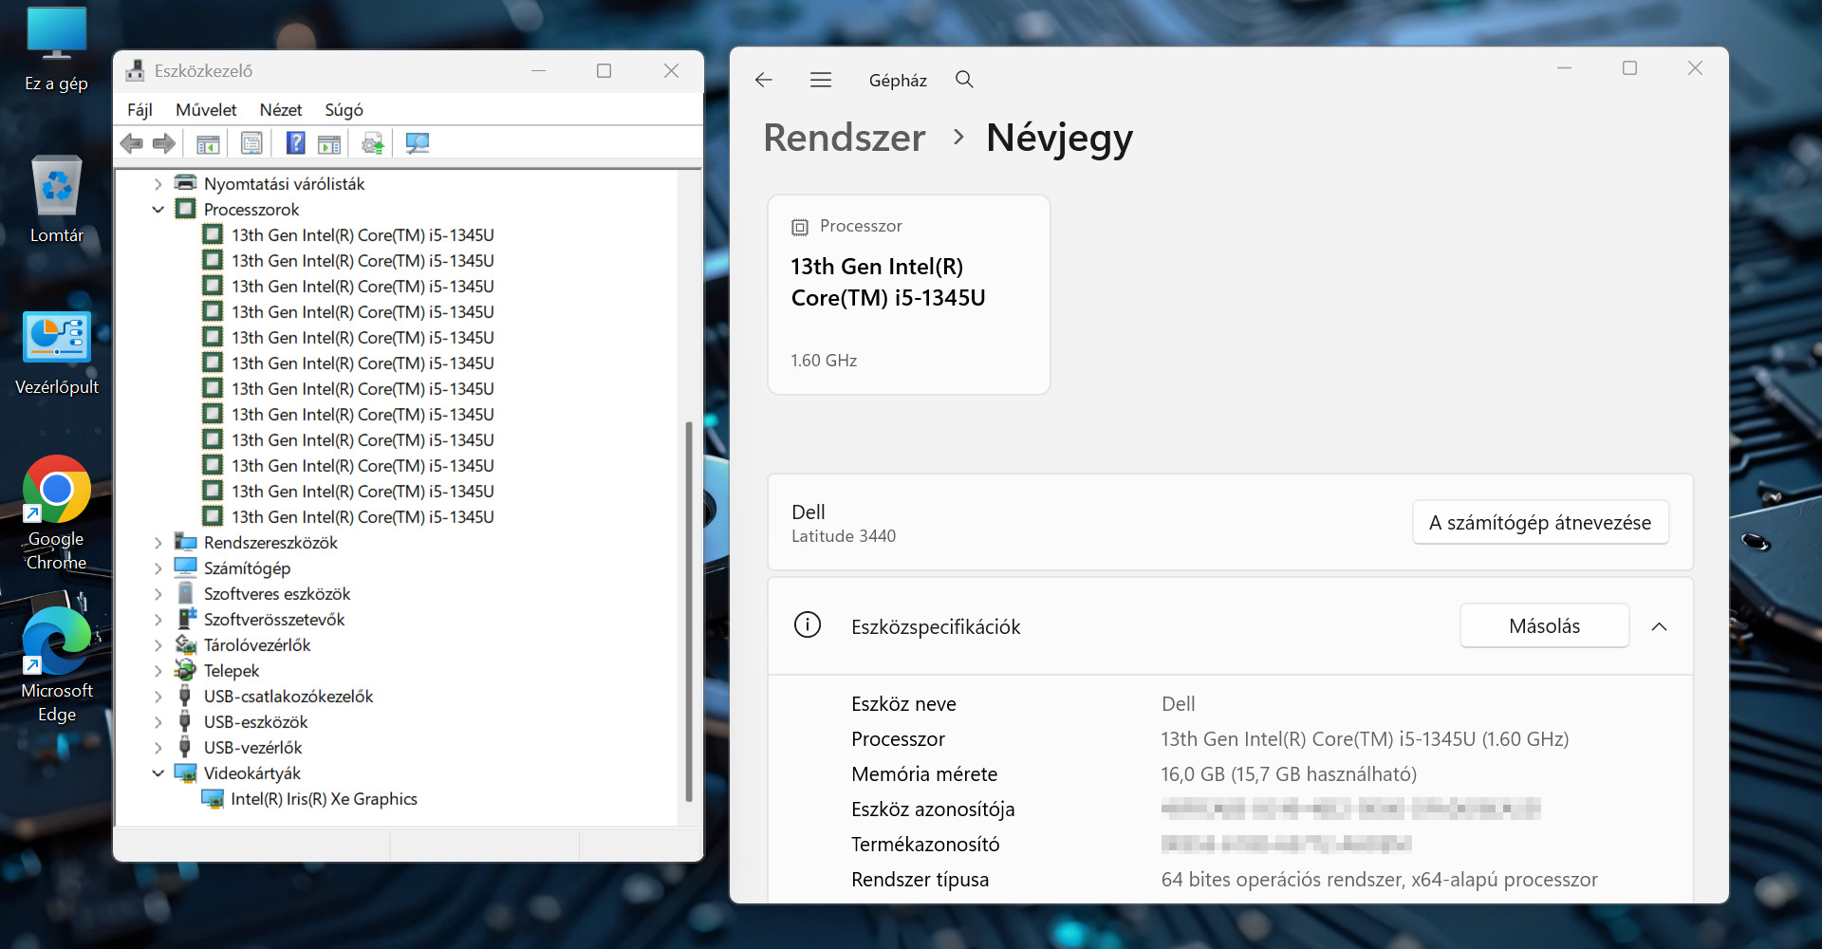Click the processor chip icon on the Processzor card

tap(800, 227)
